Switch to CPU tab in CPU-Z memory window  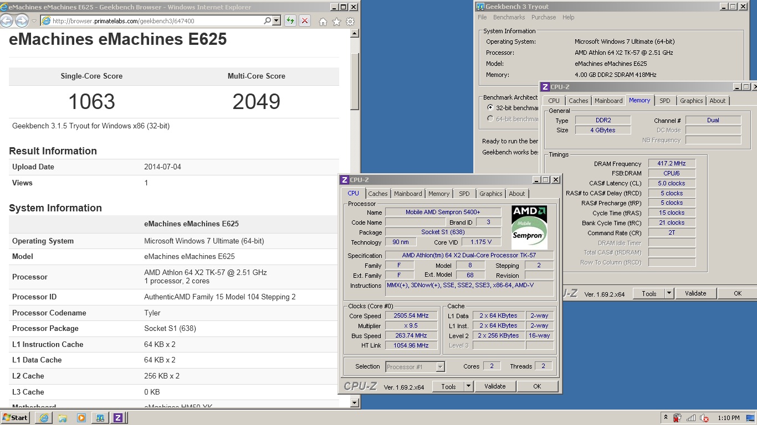(x=554, y=101)
